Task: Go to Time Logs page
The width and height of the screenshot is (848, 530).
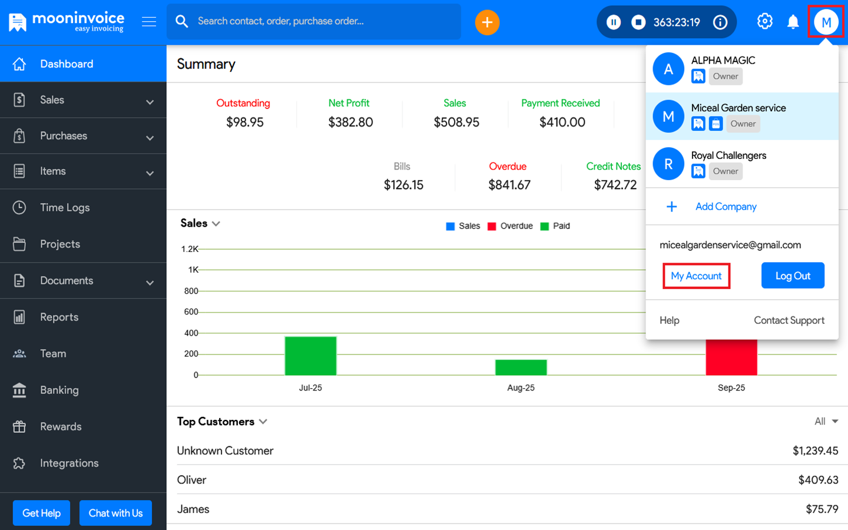Action: pos(65,208)
